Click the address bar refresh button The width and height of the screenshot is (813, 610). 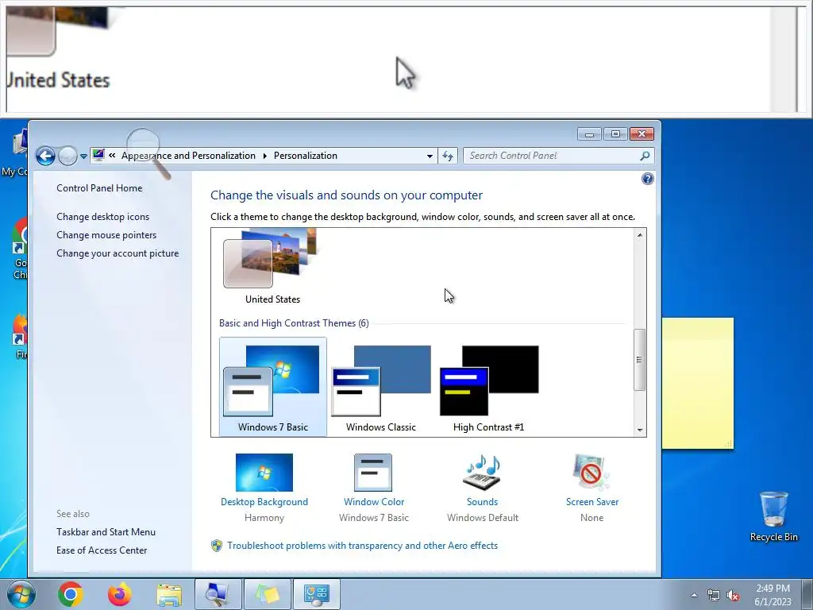click(x=448, y=156)
